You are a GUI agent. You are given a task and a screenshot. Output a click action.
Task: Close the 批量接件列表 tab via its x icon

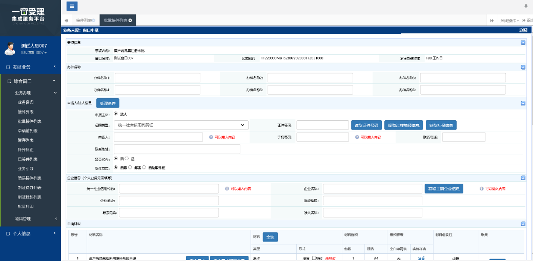[130, 20]
